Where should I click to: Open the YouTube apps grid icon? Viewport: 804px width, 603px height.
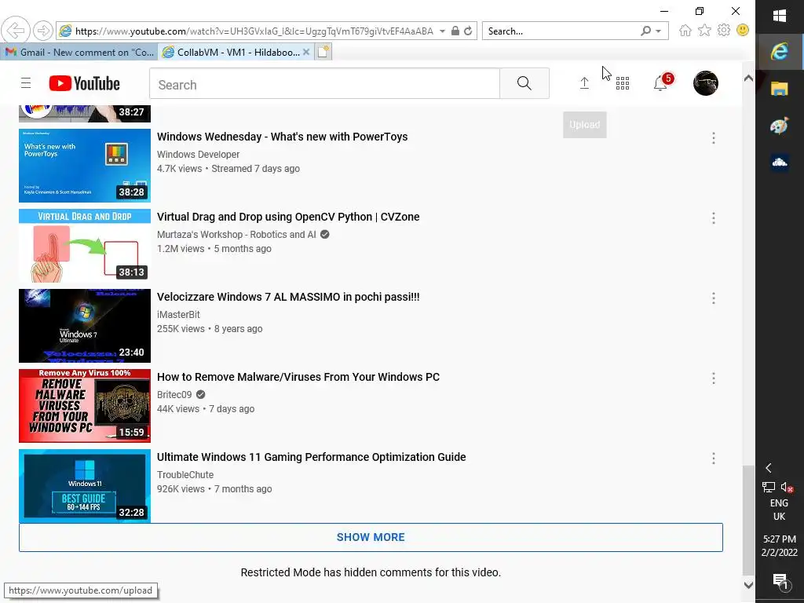click(x=623, y=83)
